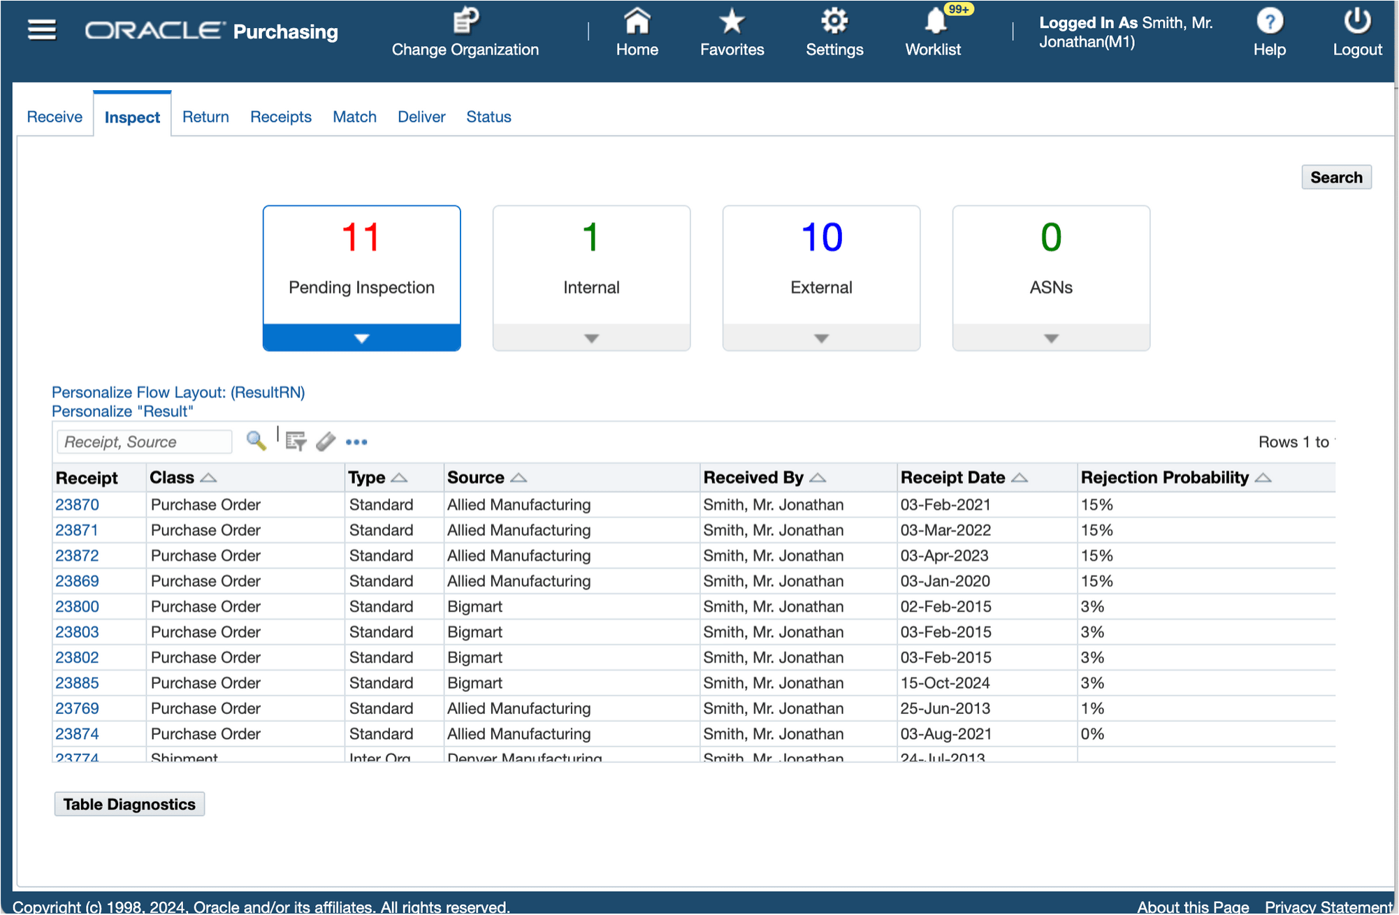Expand the ASNs tile arrow
This screenshot has height=915, width=1399.
[x=1051, y=338]
